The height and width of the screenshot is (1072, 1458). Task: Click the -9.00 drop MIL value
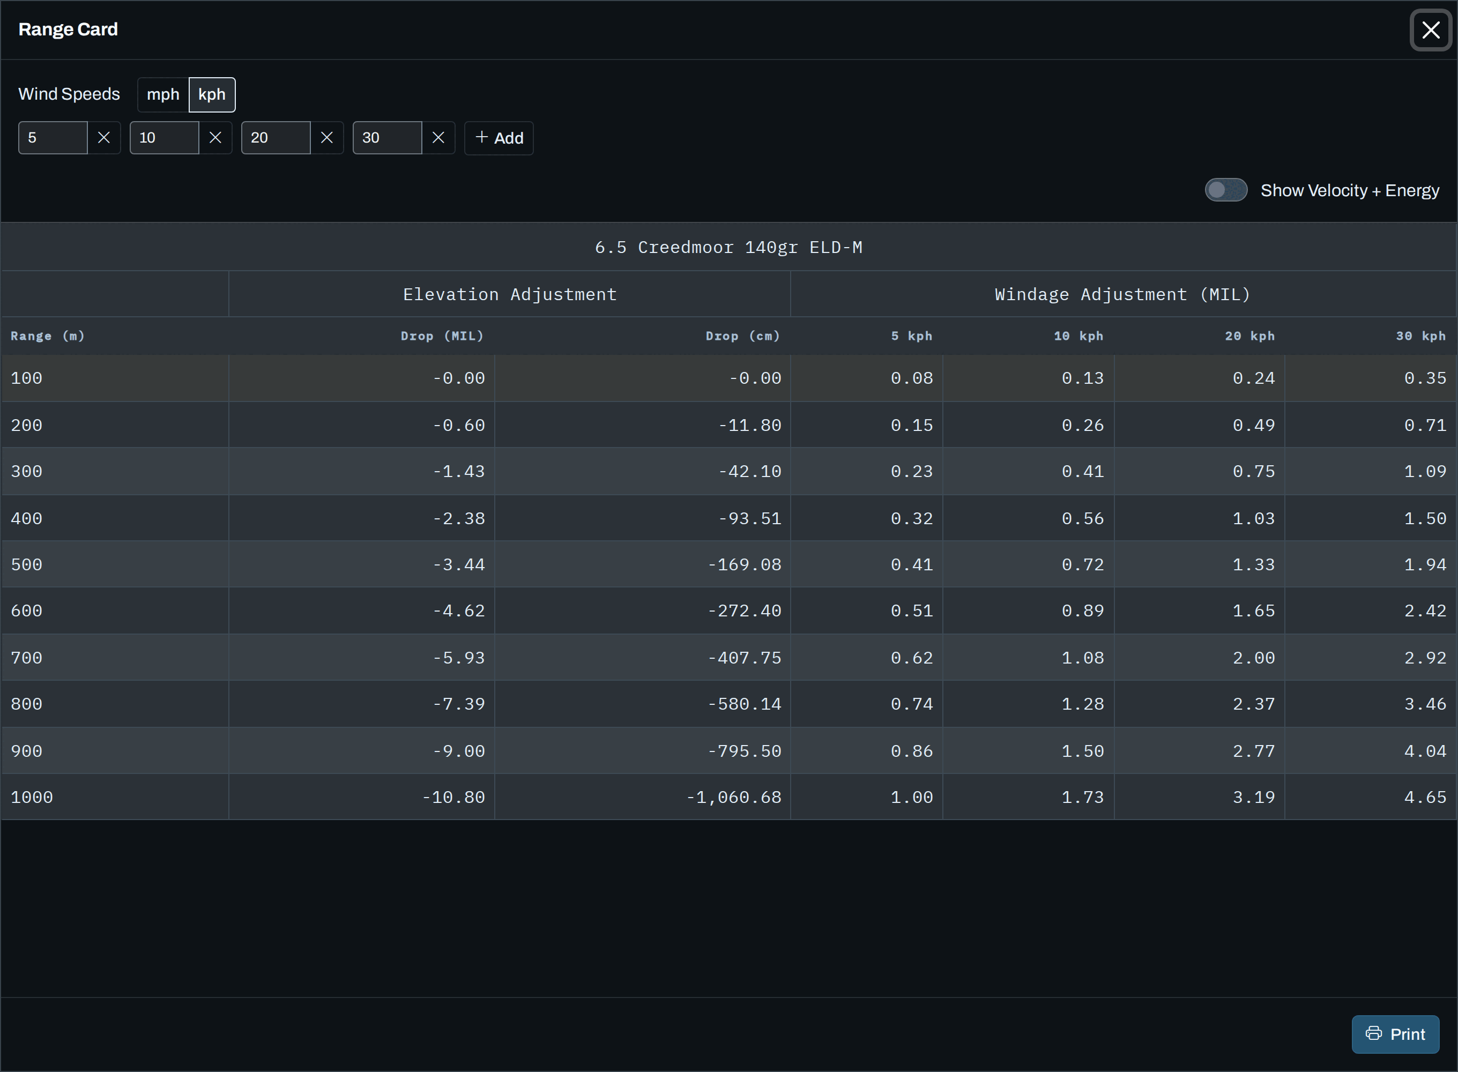(x=459, y=751)
